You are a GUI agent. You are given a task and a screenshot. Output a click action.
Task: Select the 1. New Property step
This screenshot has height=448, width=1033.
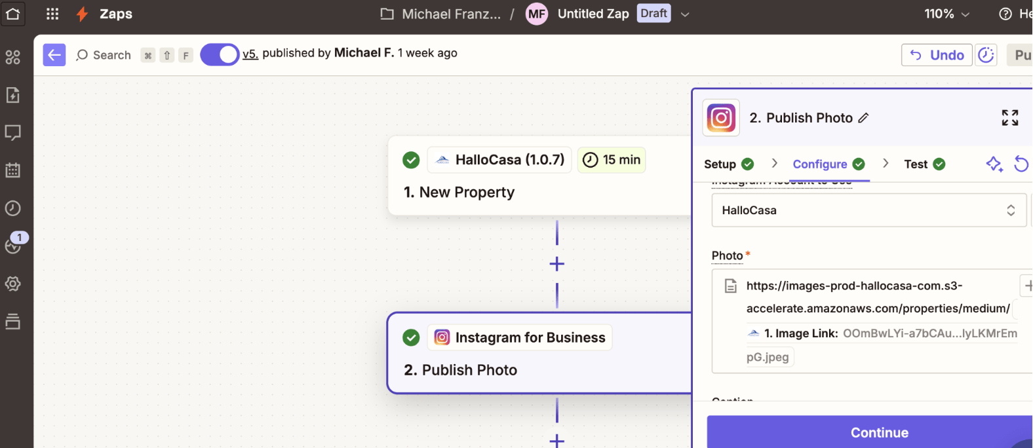[x=540, y=176]
